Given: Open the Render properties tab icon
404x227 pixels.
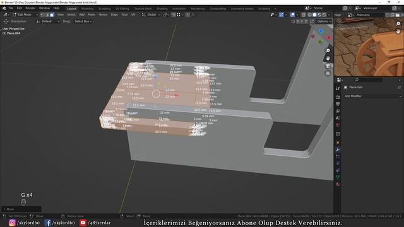Looking at the screenshot, I should click(x=338, y=97).
